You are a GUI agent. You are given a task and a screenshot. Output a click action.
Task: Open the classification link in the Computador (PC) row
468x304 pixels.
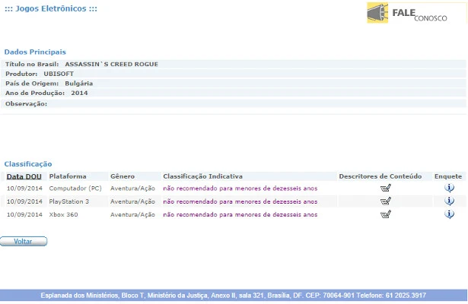pyautogui.click(x=240, y=188)
